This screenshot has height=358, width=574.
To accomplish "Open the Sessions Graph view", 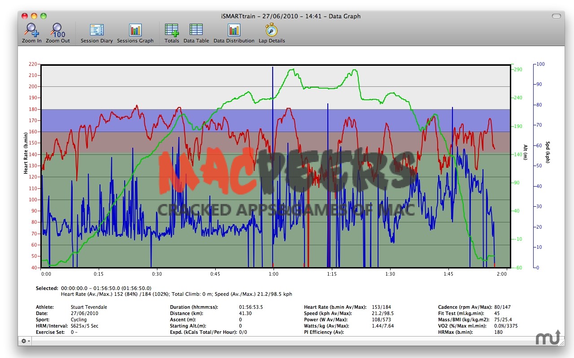I will pyautogui.click(x=135, y=30).
